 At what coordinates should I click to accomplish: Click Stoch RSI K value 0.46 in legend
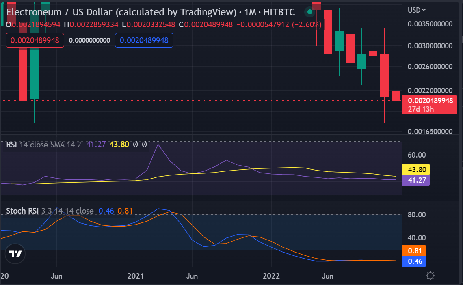coord(106,211)
